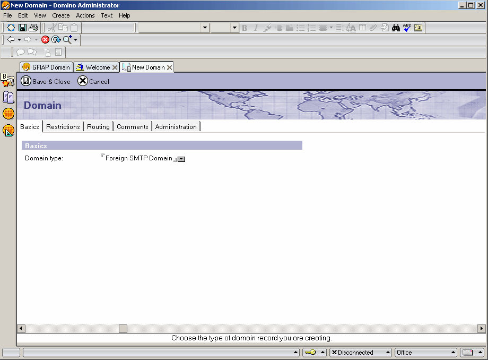This screenshot has height=360, width=488.
Task: Click the Save disk icon in toolbar
Action: pyautogui.click(x=22, y=28)
